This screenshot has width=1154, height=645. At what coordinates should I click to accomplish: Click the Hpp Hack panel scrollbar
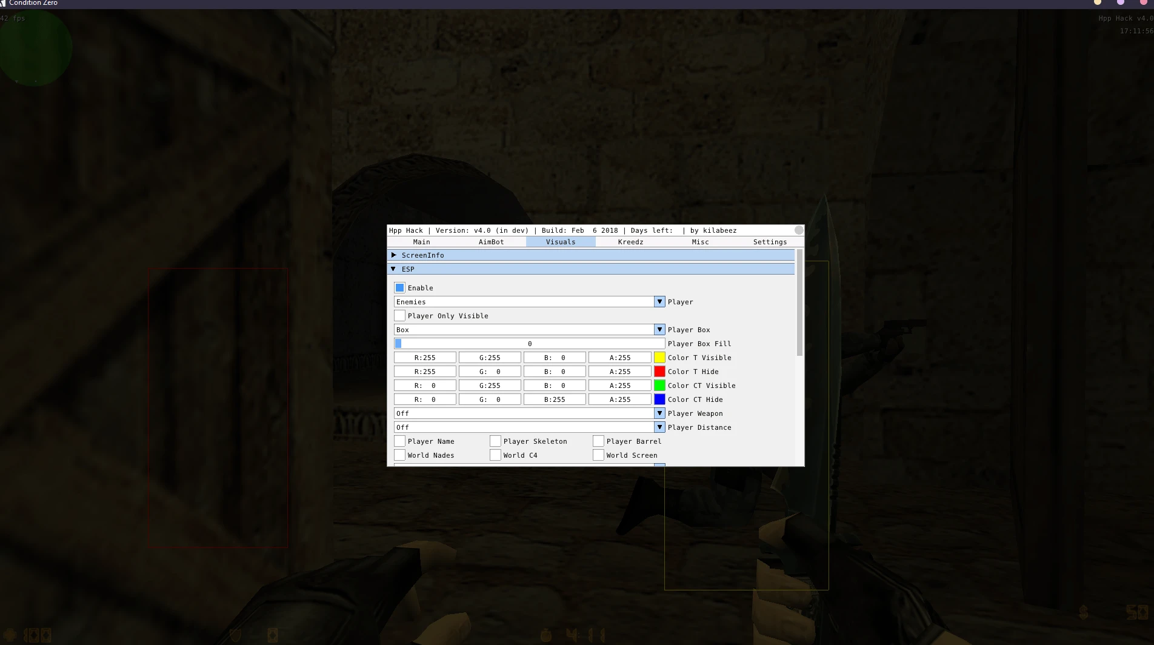(799, 302)
